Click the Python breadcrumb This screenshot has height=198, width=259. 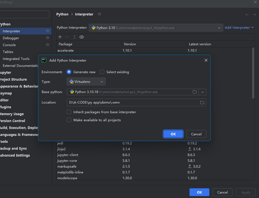(x=62, y=14)
